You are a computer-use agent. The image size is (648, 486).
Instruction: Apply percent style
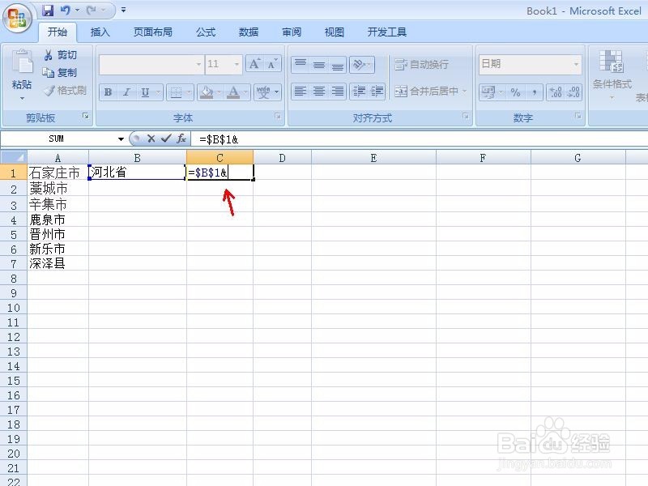515,92
